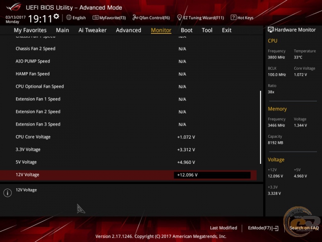Viewport: 322px width, 242px height.
Task: Click the English language button
Action: pyautogui.click(x=79, y=18)
